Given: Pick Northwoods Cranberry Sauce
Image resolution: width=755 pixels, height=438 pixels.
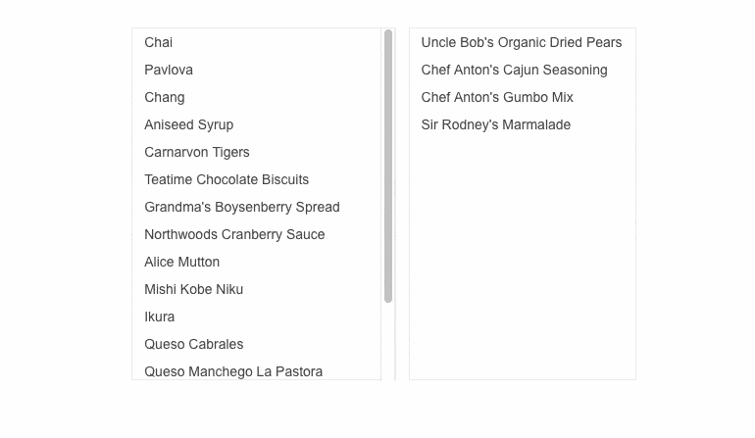Looking at the screenshot, I should coord(234,234).
